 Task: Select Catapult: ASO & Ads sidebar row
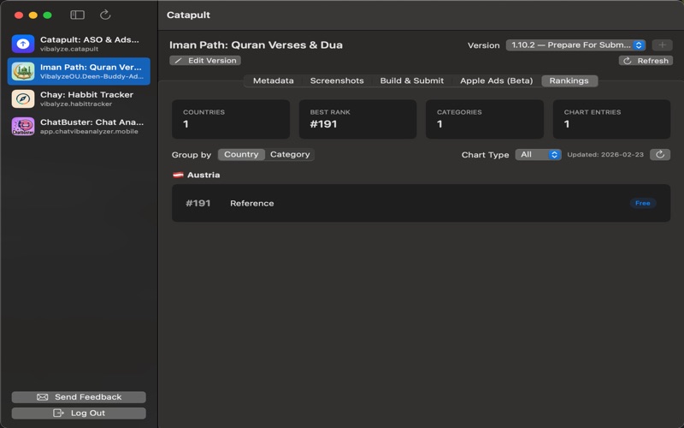point(79,44)
